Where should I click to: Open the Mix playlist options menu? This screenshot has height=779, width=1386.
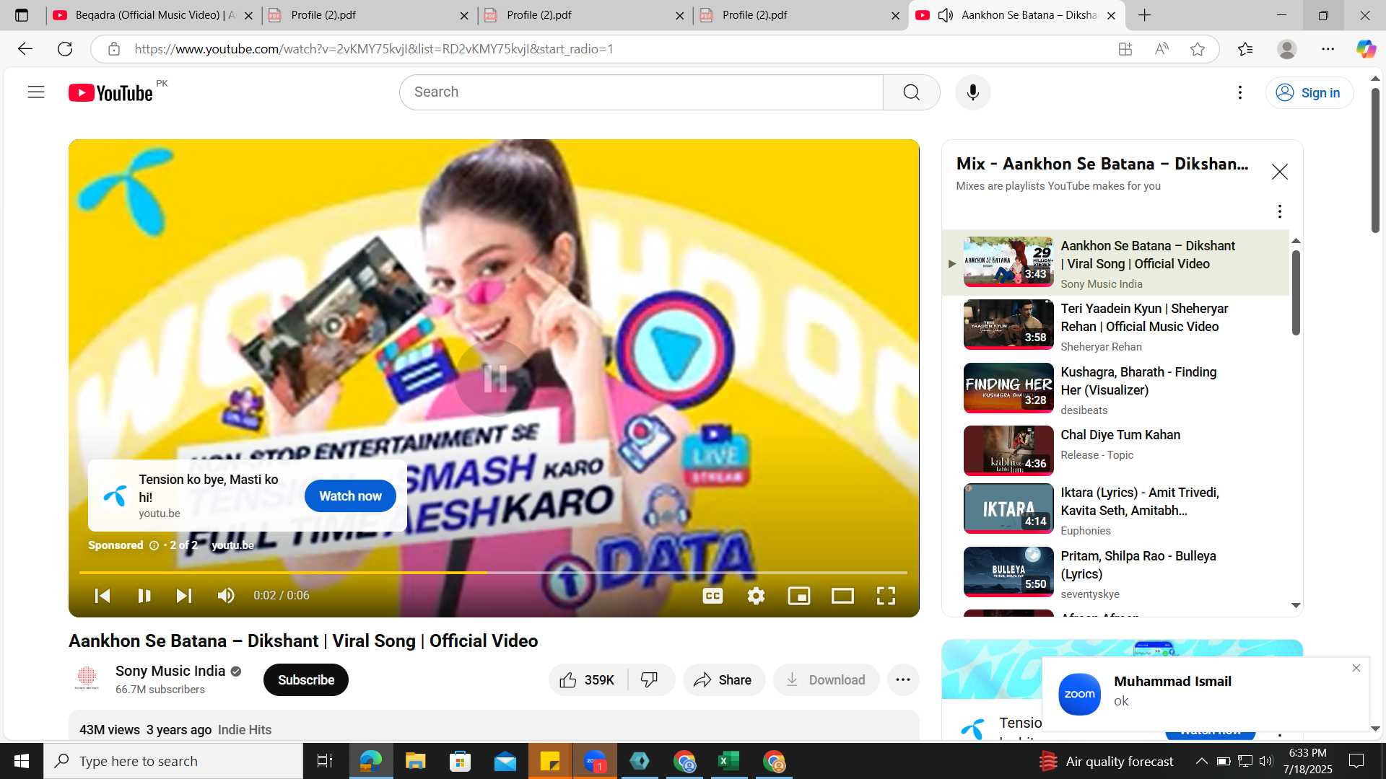point(1279,211)
